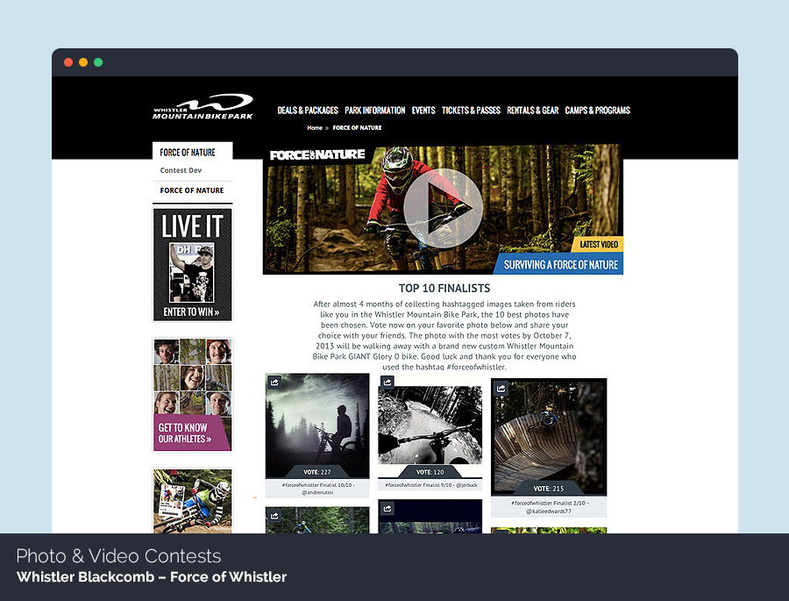
Task: Click the Whistler Mountain Bike Park logo
Action: [203, 107]
